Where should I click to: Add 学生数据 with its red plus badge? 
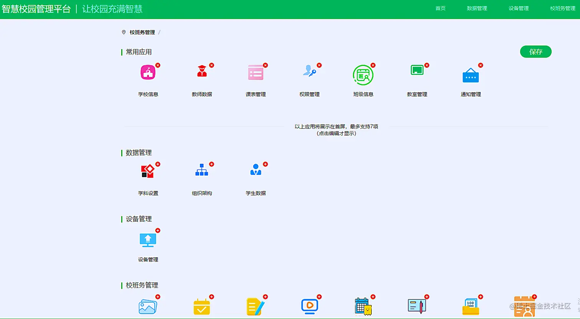[265, 164]
